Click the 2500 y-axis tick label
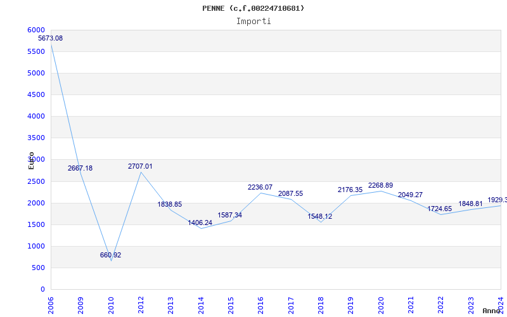 36,181
